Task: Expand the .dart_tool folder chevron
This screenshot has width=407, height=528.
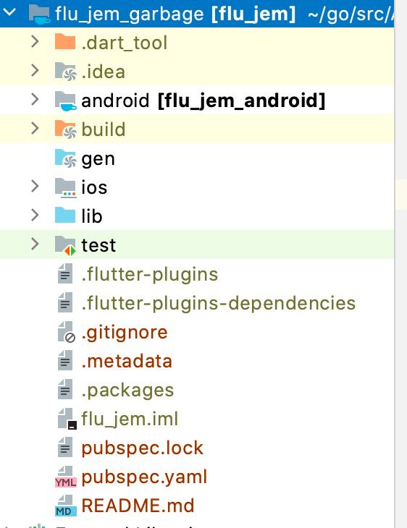Action: [35, 41]
